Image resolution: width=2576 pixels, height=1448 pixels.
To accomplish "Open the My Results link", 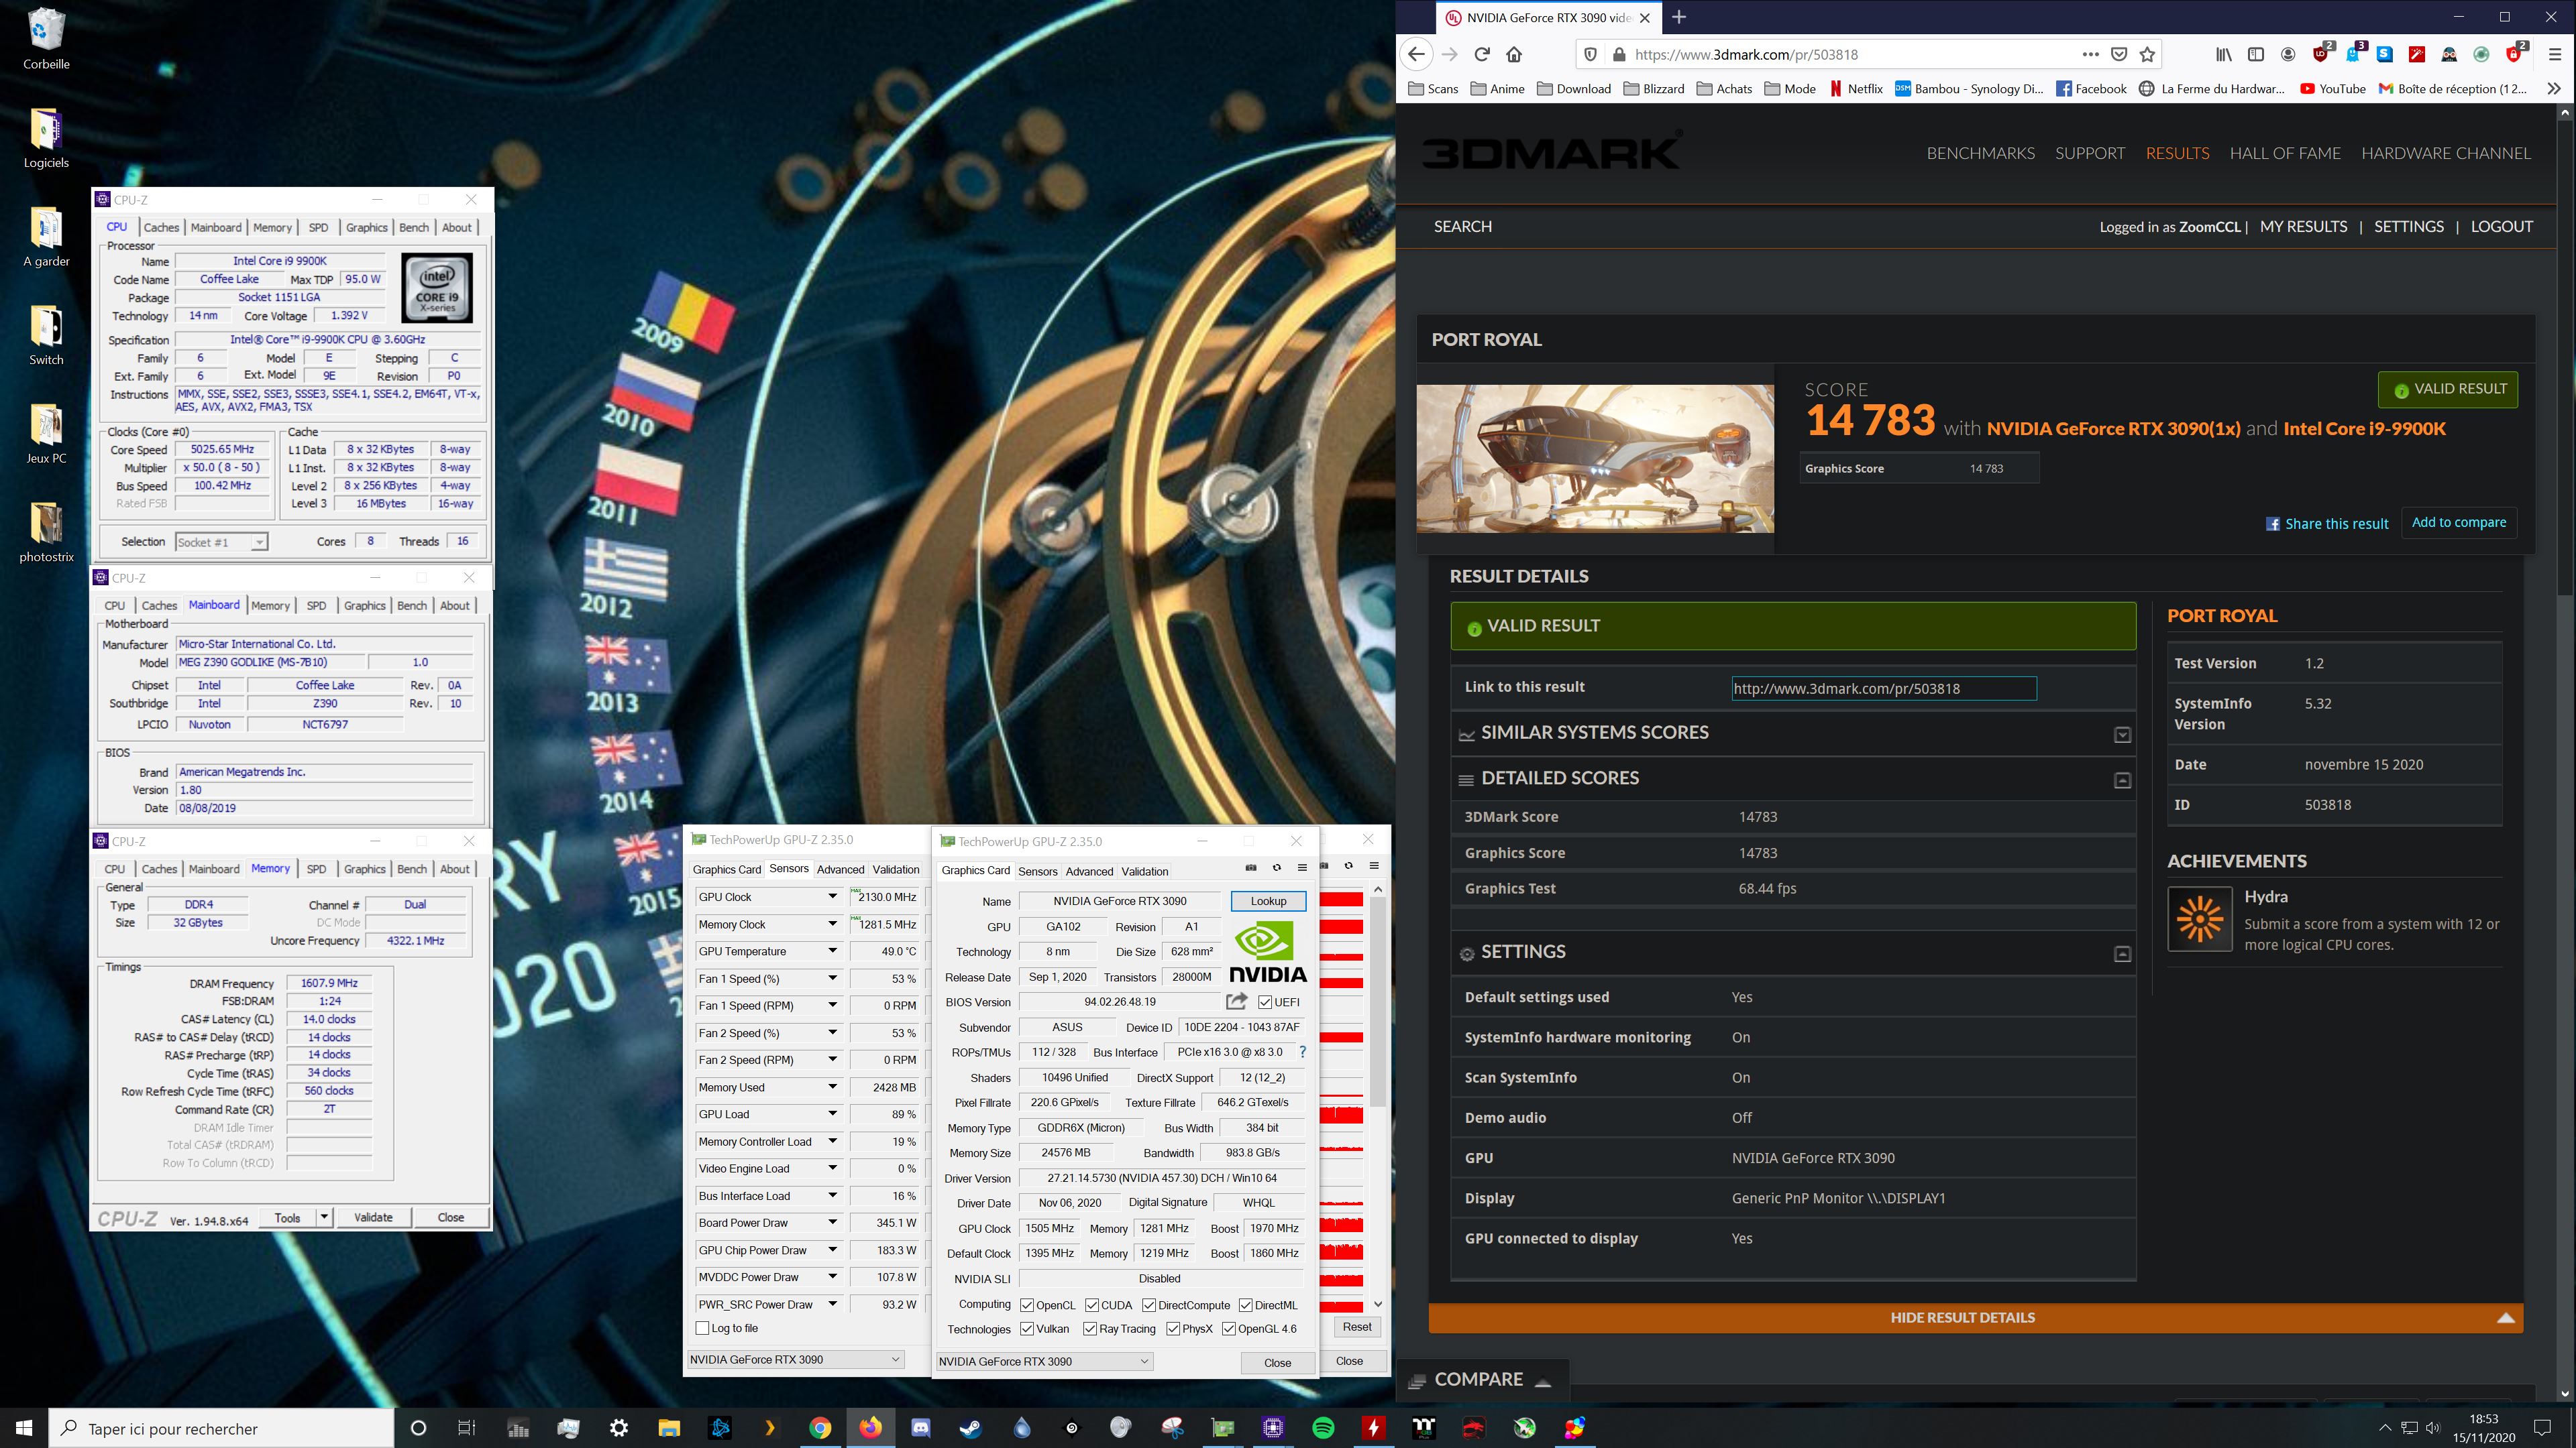I will [x=2303, y=226].
